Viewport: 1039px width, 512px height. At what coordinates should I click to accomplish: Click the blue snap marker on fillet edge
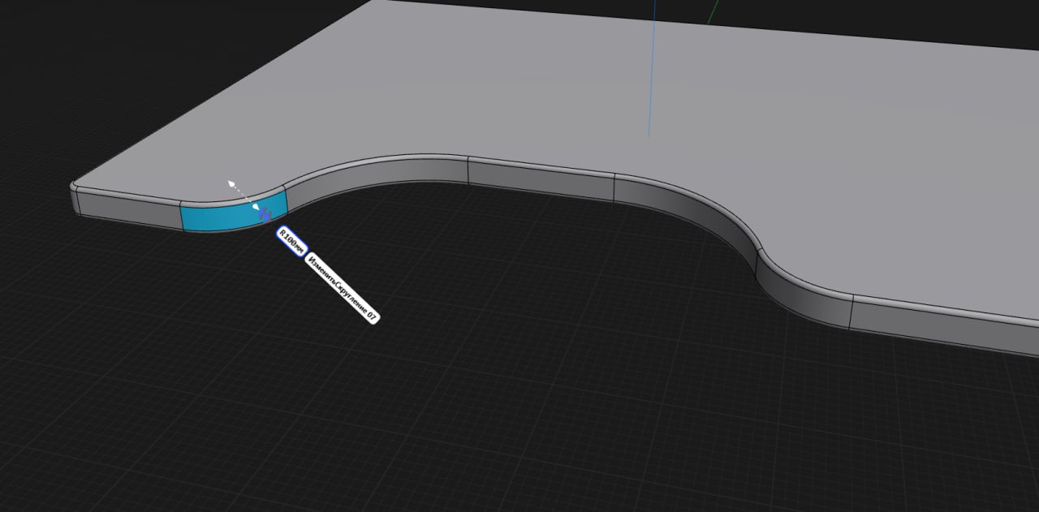point(265,215)
